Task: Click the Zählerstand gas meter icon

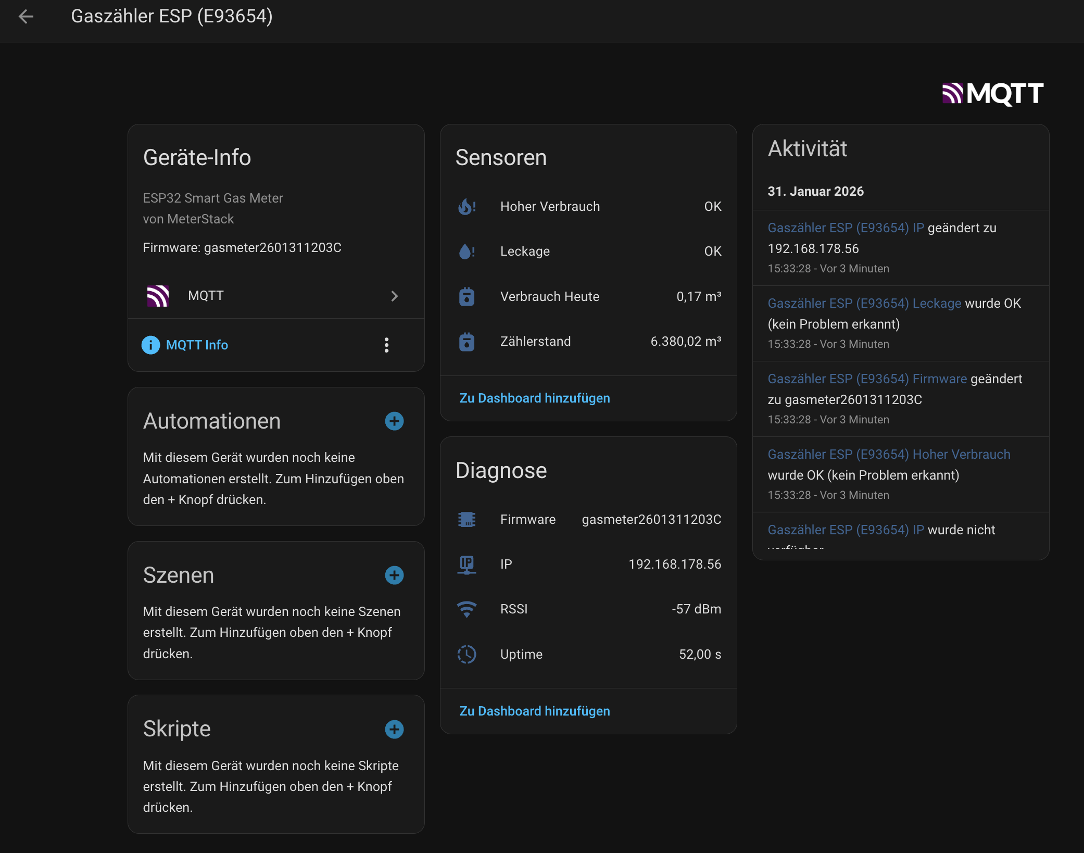Action: pyautogui.click(x=467, y=342)
